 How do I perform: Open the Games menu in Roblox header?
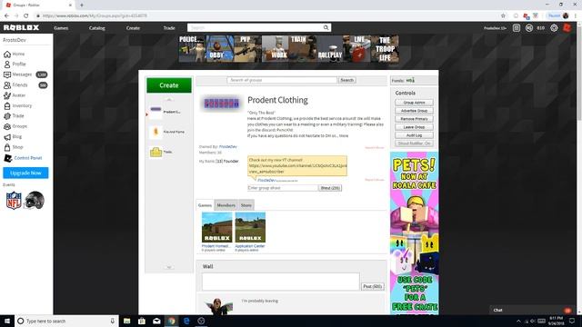coord(61,28)
